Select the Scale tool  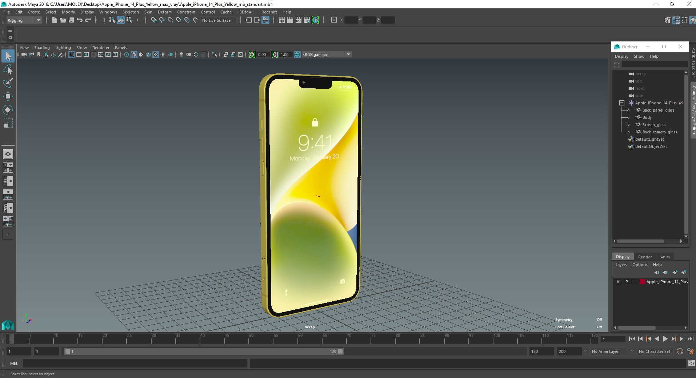pos(8,123)
